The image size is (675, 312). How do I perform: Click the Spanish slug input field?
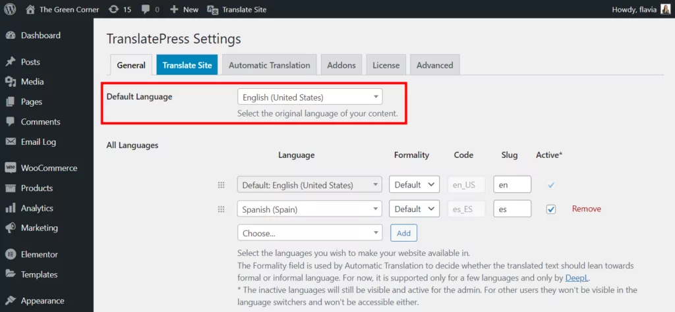tap(512, 209)
